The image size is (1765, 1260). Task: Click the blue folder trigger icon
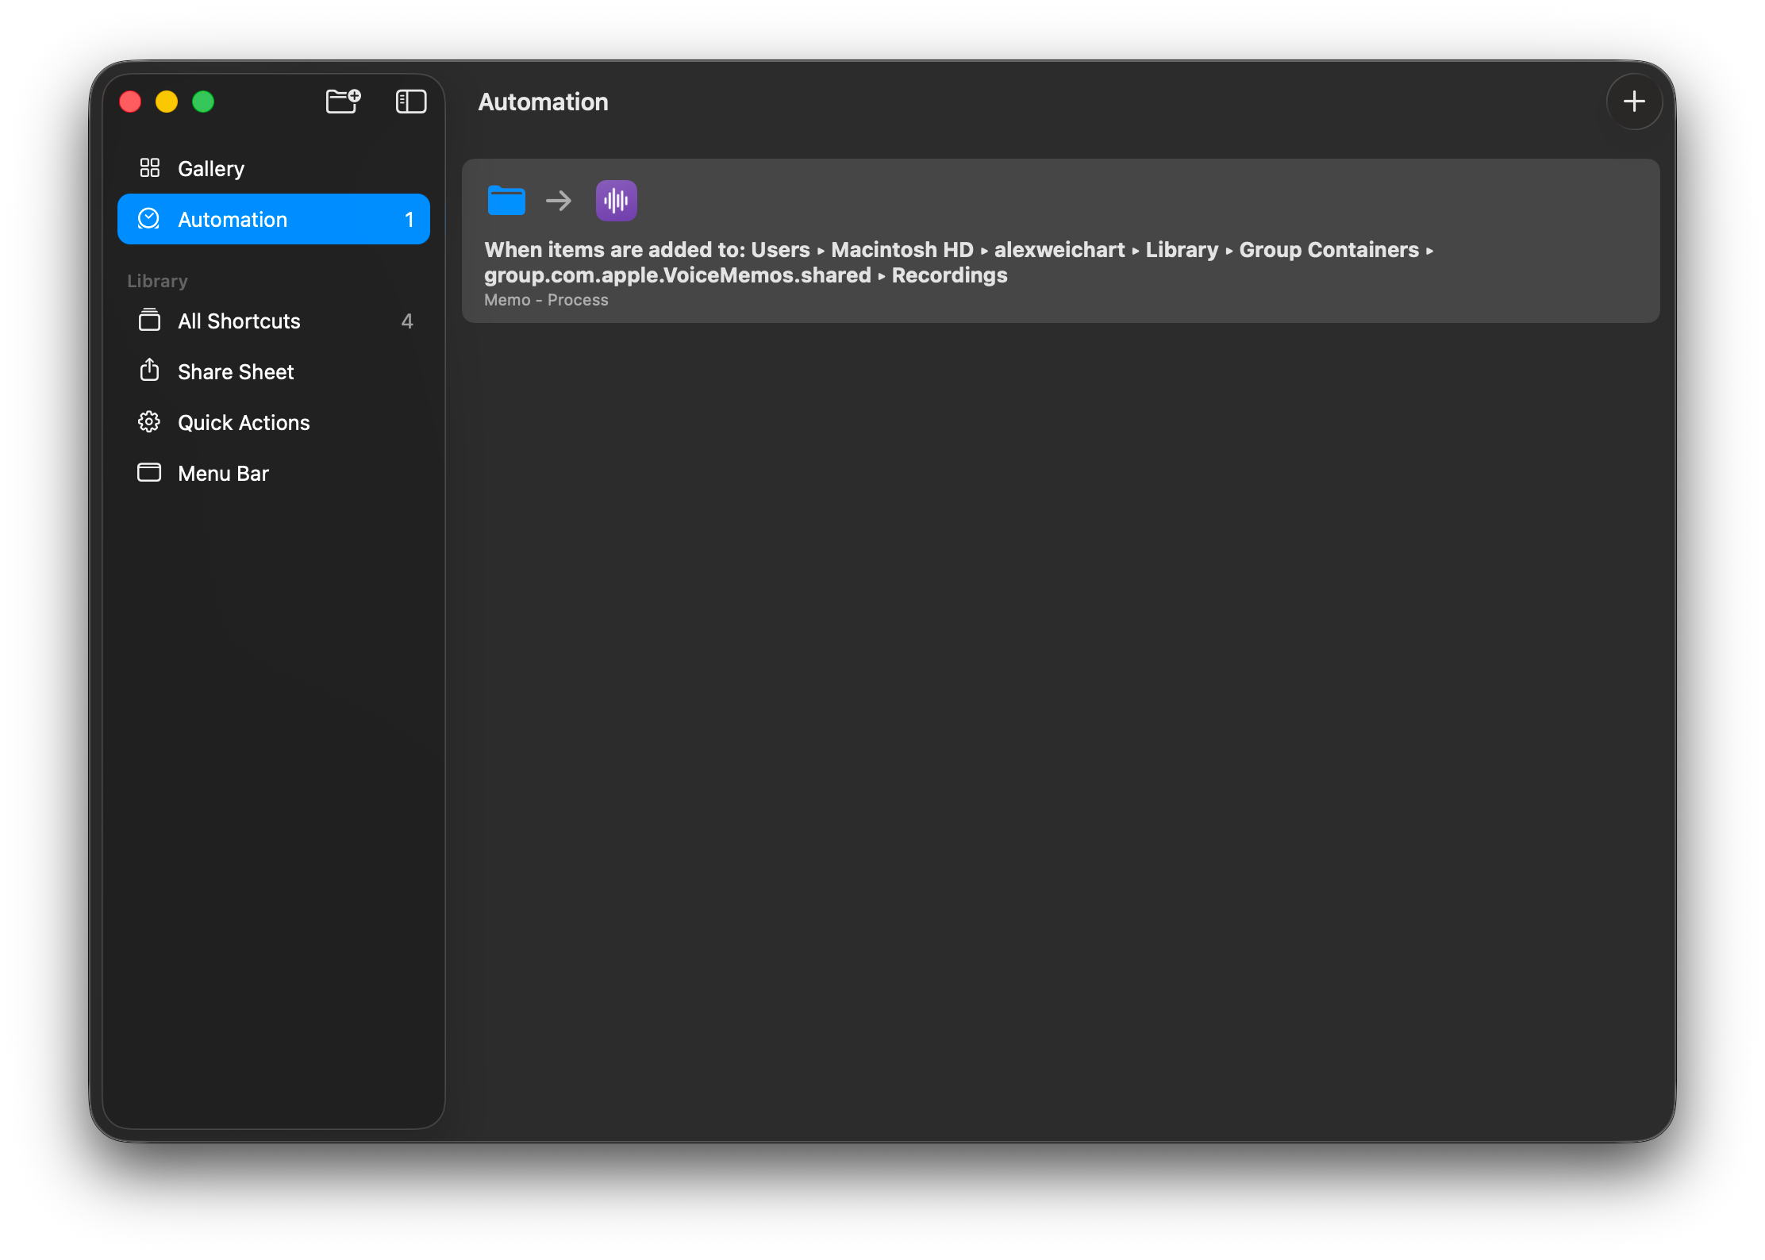[506, 201]
